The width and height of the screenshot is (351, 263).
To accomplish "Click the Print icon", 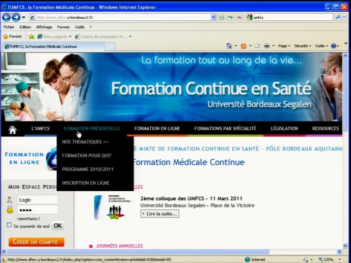I will pos(266,46).
